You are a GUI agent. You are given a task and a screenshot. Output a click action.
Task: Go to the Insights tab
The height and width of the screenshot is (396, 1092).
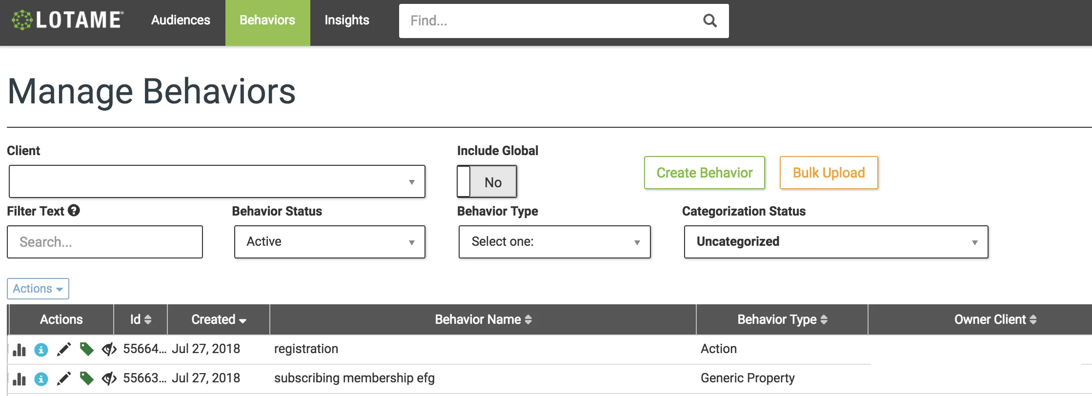(x=347, y=20)
